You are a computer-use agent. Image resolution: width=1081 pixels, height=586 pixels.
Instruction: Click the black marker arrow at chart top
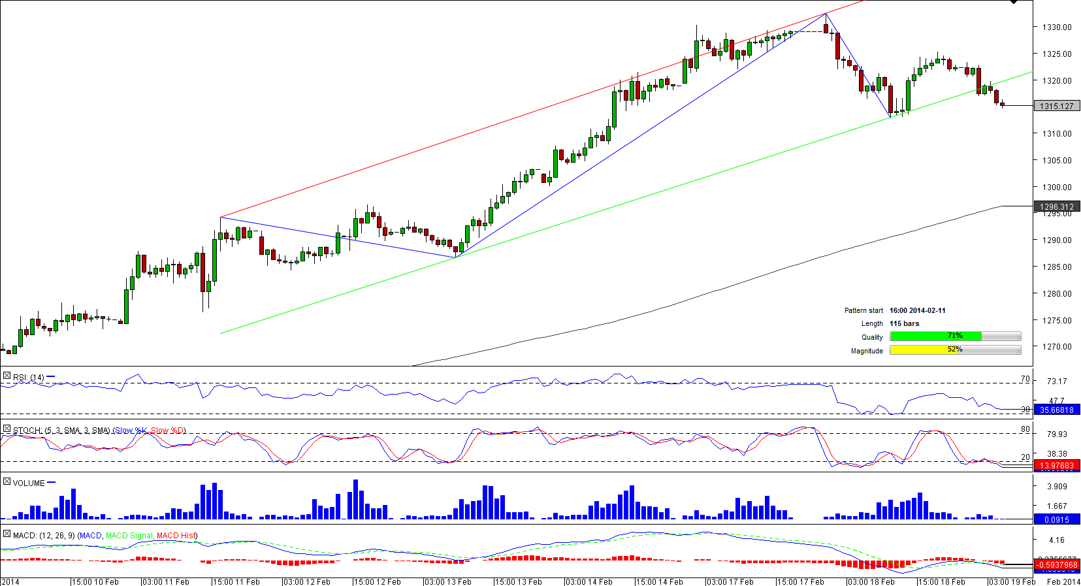point(1014,3)
